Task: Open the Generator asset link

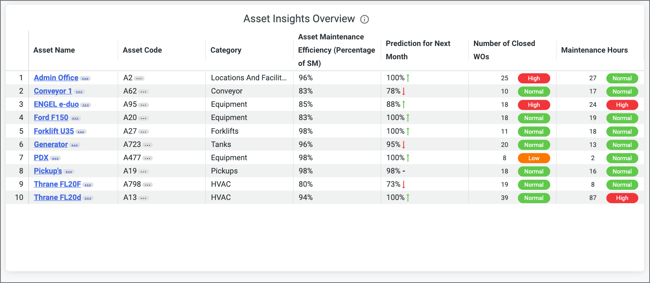Action: coord(51,144)
